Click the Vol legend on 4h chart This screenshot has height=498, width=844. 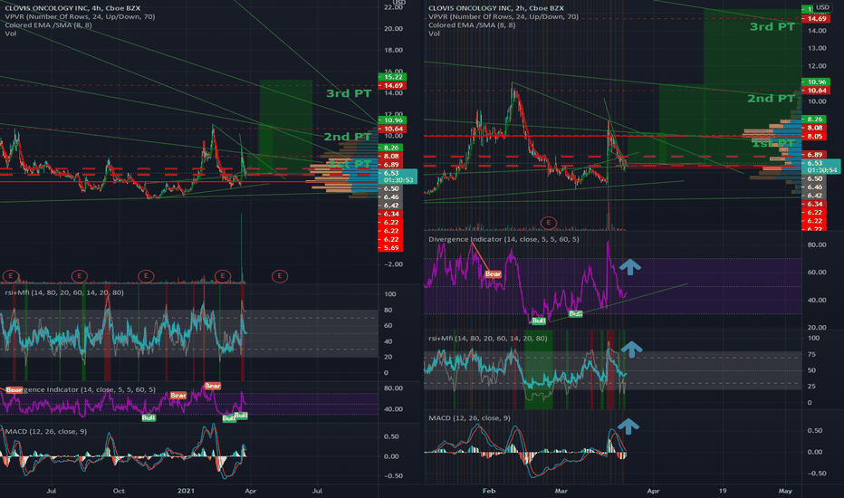tap(11, 34)
